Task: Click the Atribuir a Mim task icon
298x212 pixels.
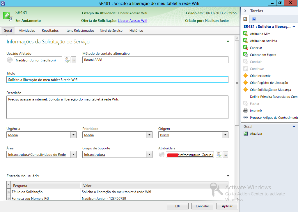Action: click(246, 34)
